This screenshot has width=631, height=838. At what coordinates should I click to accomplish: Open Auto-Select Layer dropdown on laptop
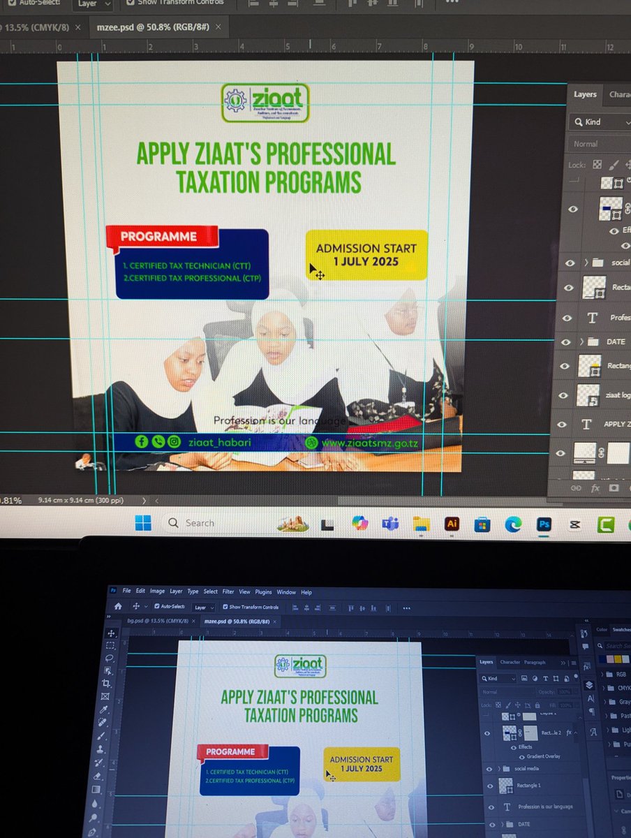click(205, 608)
